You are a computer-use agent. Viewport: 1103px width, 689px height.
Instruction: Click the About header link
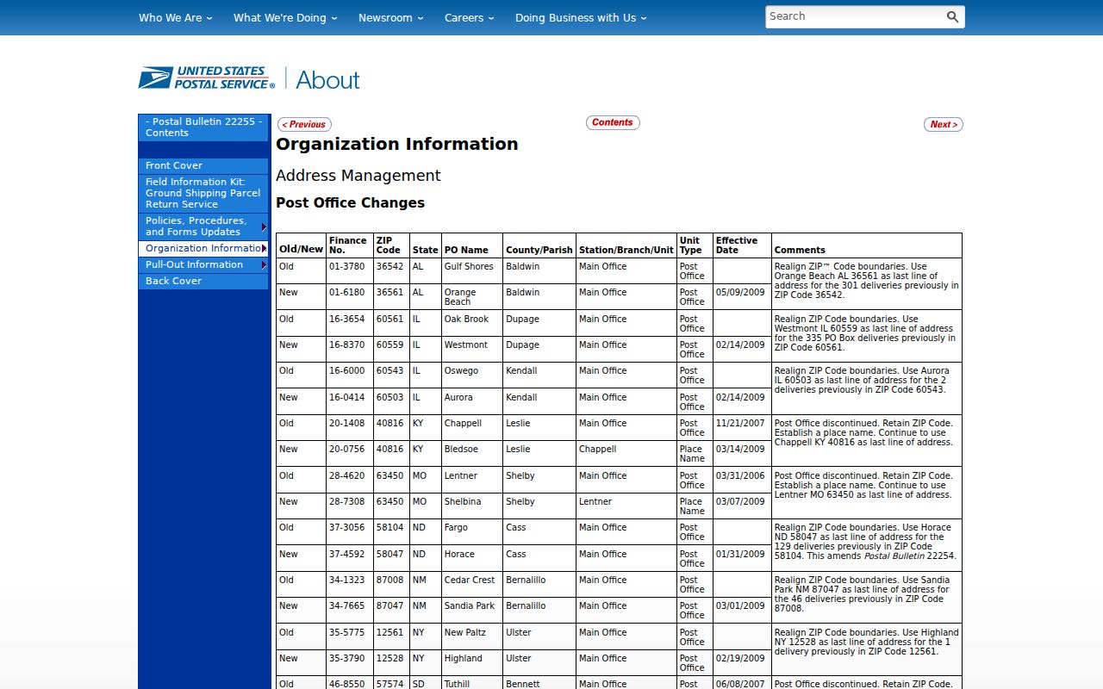click(327, 80)
